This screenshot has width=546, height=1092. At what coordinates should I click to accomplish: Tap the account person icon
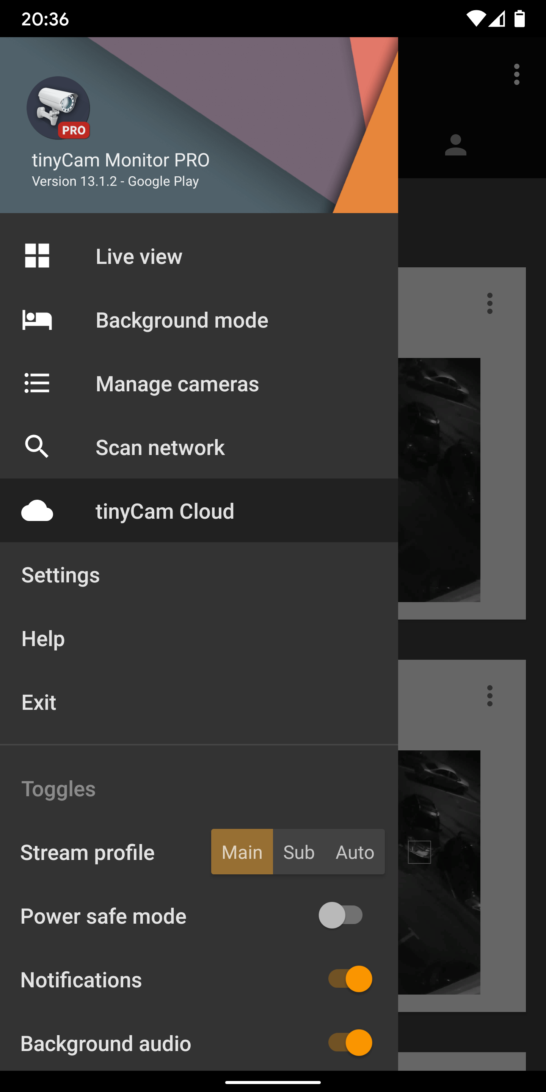point(456,145)
